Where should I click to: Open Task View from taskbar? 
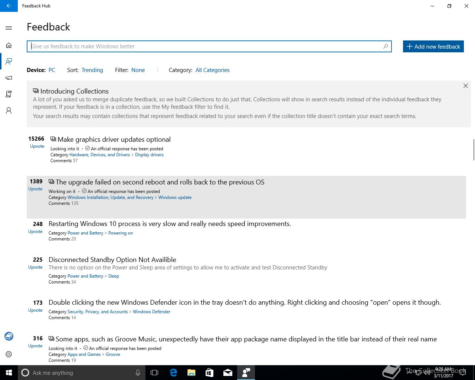tap(154, 373)
